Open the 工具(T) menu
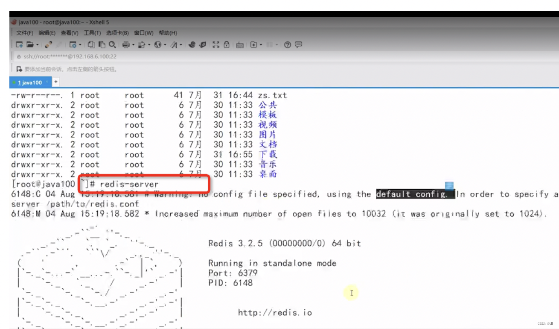The width and height of the screenshot is (559, 329). pos(92,33)
